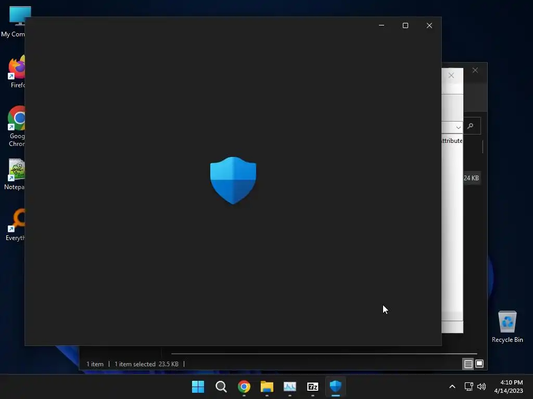Viewport: 533px width, 399px height.
Task: Select the Google Chrome desktop shortcut
Action: tap(16, 126)
